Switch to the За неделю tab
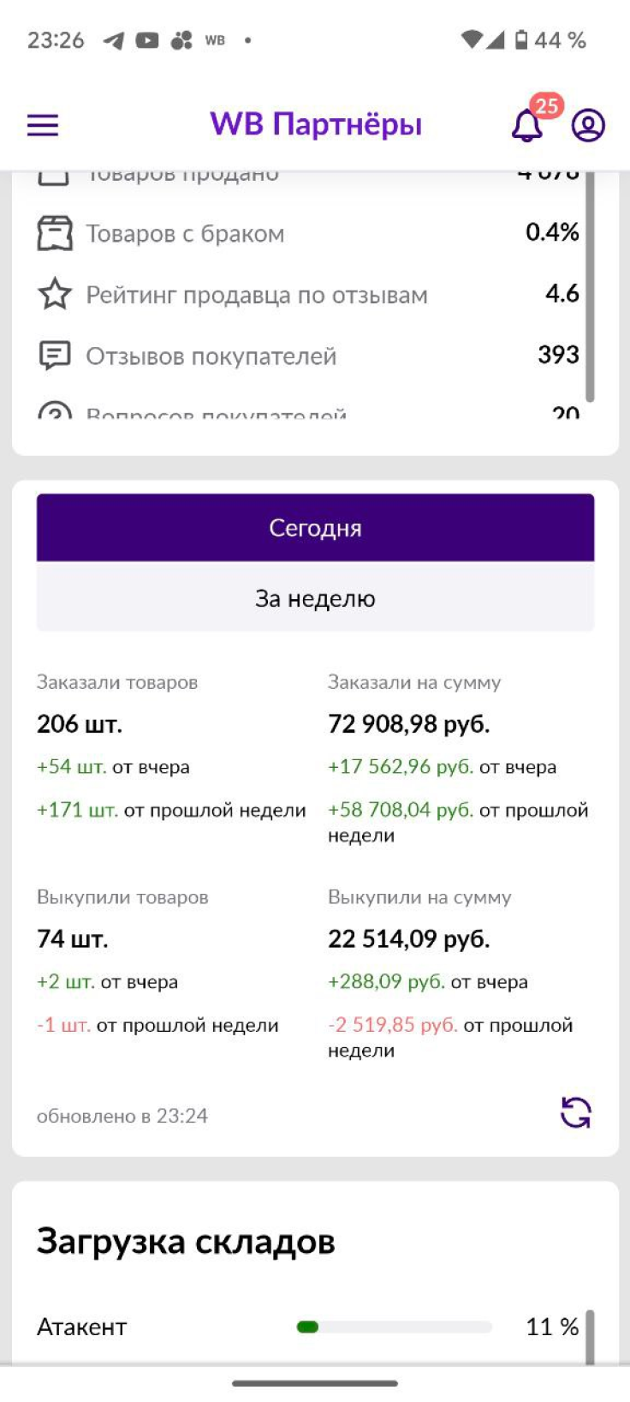630x1402 pixels. click(x=315, y=598)
